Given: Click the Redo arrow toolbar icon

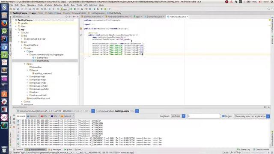Looking at the screenshot, I should (x=26, y=9).
